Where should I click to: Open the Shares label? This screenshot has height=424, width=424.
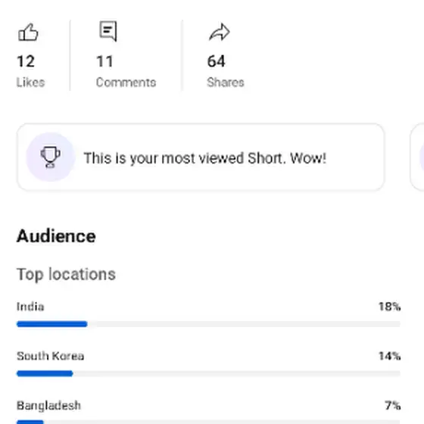point(226,83)
